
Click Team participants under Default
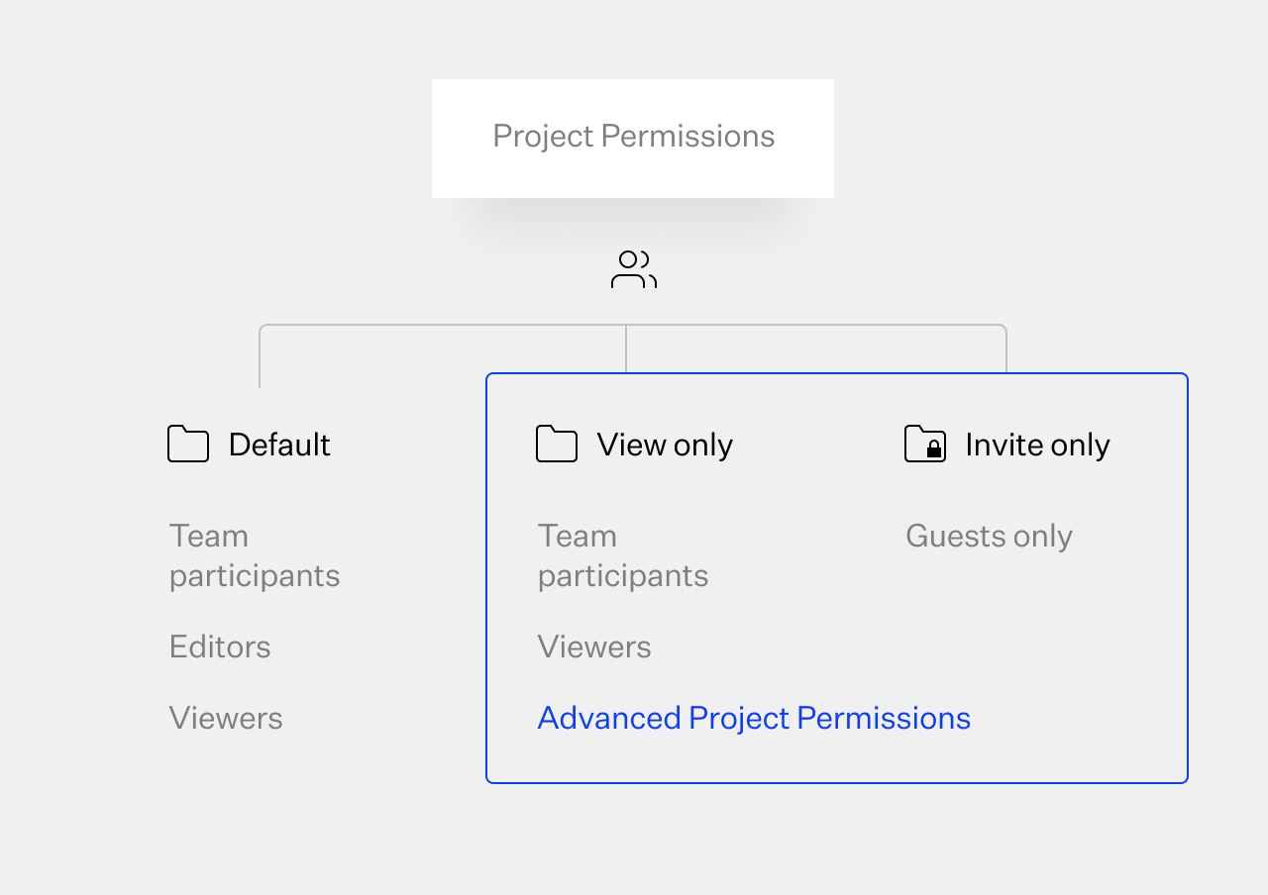255,555
